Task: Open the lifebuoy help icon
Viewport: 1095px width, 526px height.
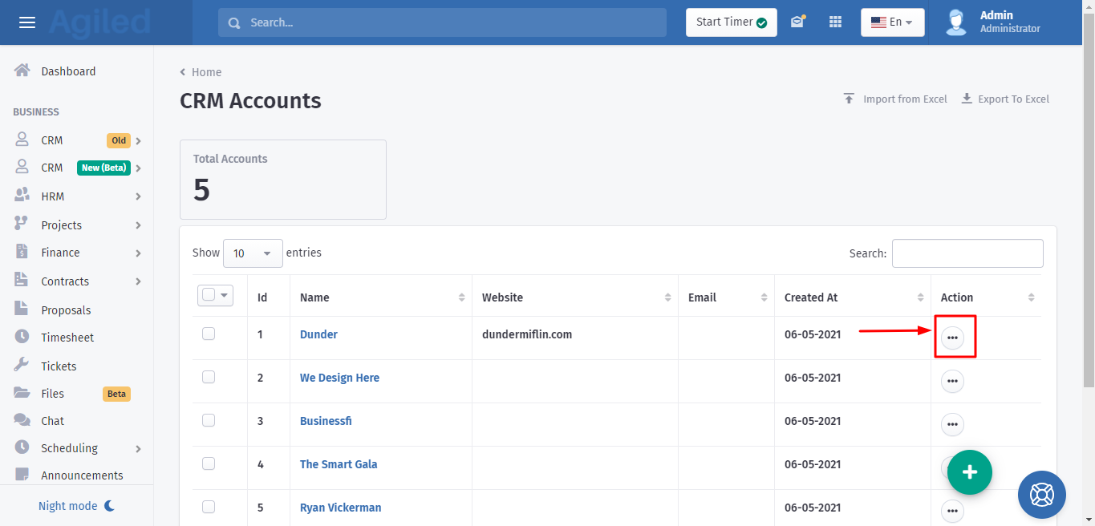Action: [x=1041, y=494]
